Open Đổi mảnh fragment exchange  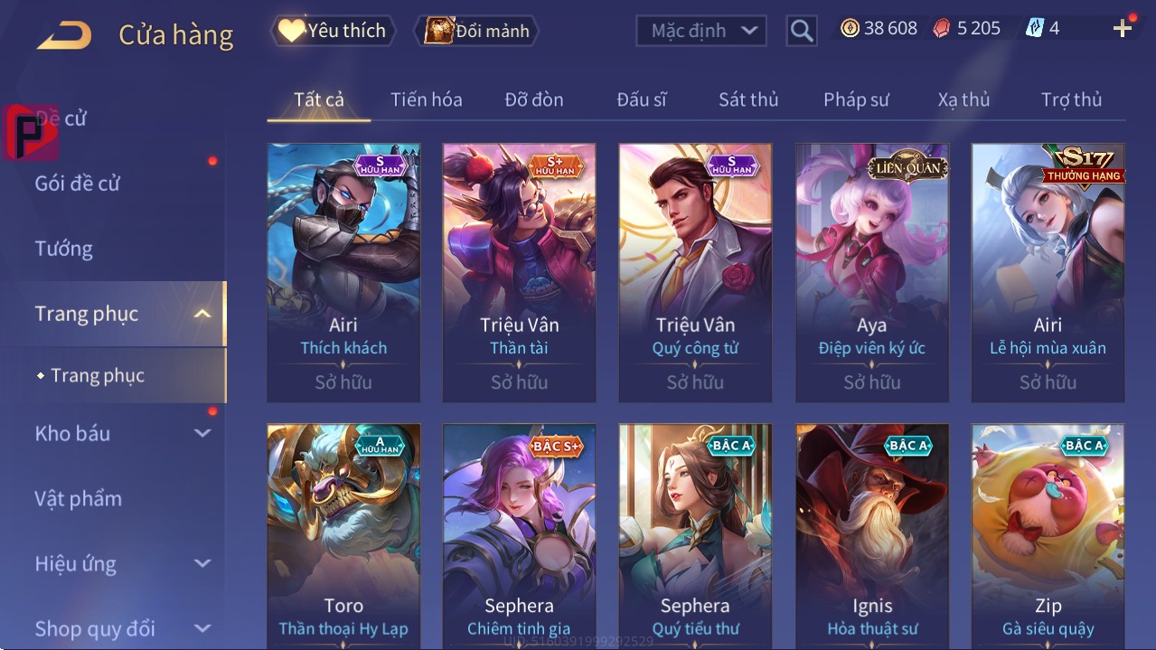[x=476, y=31]
